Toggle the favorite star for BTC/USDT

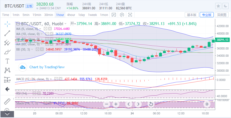click(x=218, y=6)
